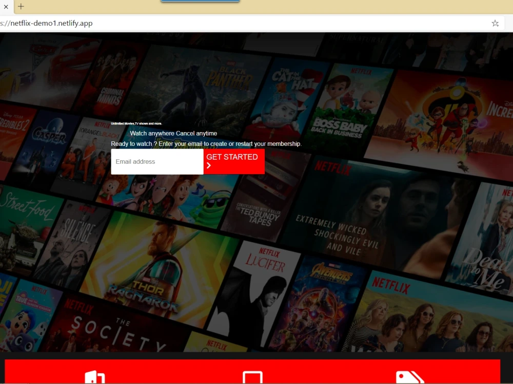The height and width of the screenshot is (384, 513).
Task: Click the Email address input field
Action: coord(157,162)
